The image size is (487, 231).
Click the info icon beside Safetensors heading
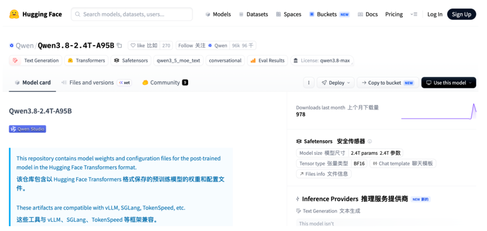[370, 141]
